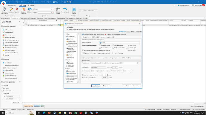206x115 pixels.
Task: Click the Обновить refresh icon
Action: coord(30,9)
